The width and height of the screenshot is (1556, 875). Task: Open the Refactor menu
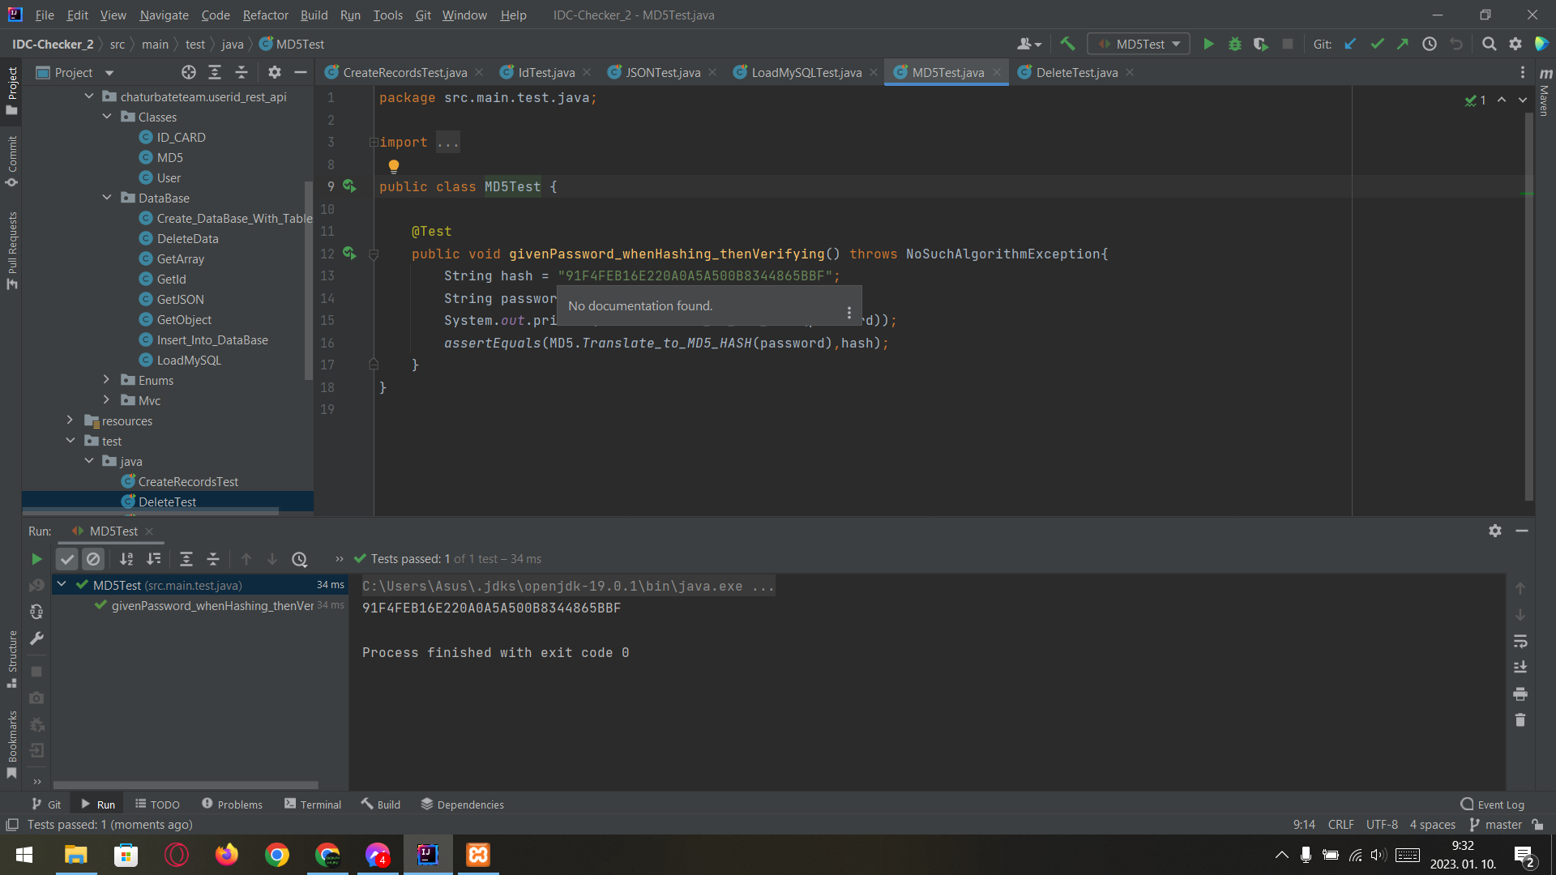pos(265,15)
